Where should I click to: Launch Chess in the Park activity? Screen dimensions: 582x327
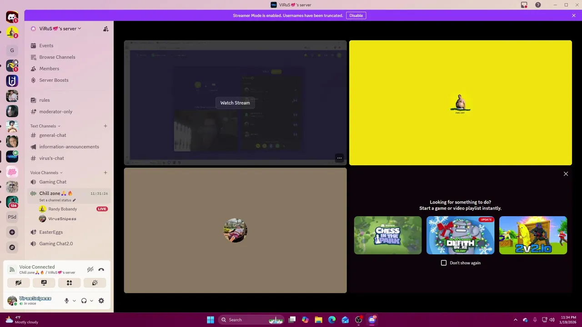(x=388, y=235)
